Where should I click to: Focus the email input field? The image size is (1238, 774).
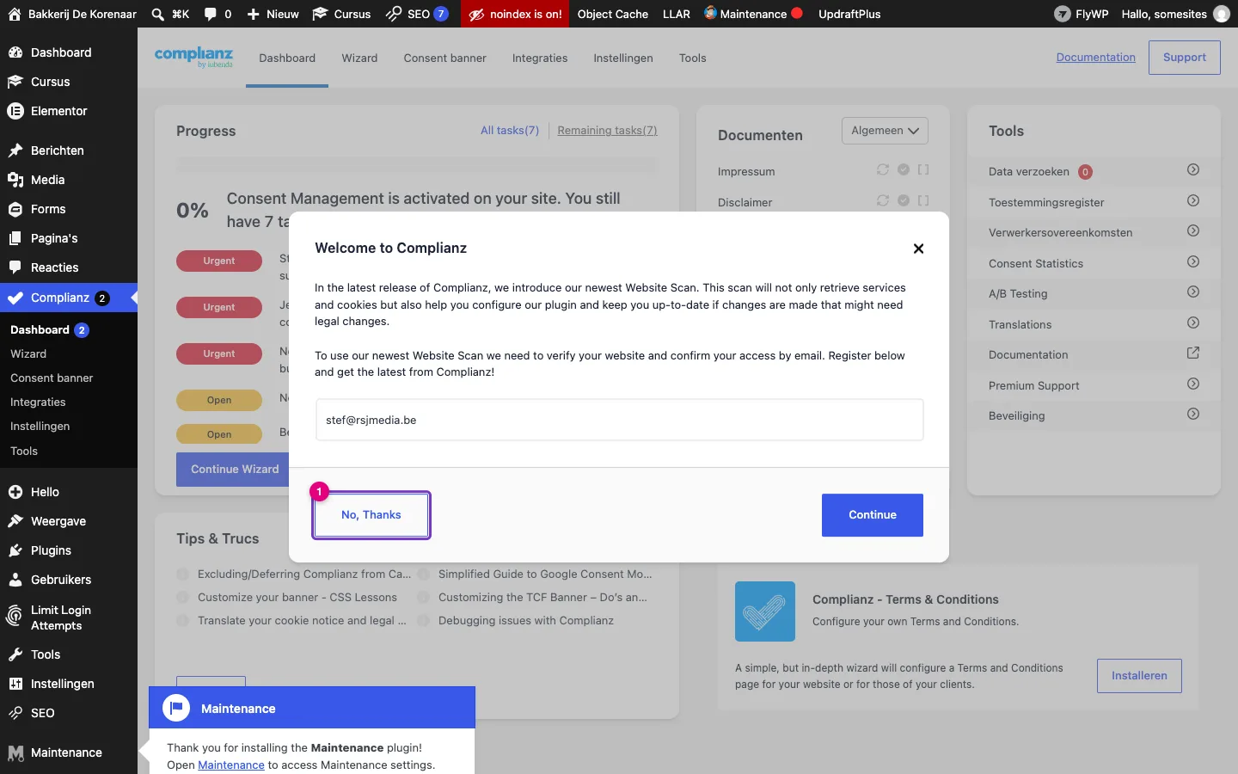(x=620, y=420)
